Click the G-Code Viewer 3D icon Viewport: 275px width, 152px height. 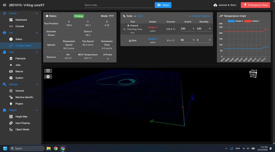tap(11, 46)
